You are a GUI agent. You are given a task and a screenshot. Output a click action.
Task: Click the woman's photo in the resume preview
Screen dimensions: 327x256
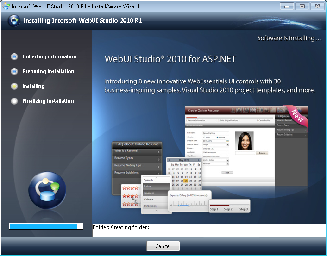pyautogui.click(x=244, y=141)
